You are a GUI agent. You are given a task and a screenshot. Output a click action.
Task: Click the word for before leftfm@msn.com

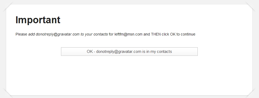pos(111,34)
